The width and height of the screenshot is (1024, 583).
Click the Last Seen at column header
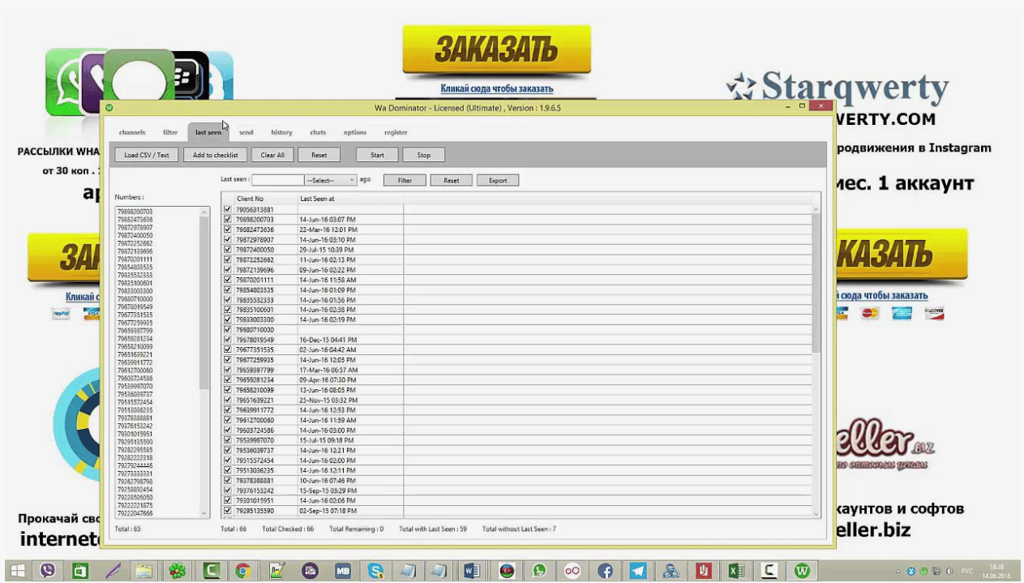tap(350, 199)
